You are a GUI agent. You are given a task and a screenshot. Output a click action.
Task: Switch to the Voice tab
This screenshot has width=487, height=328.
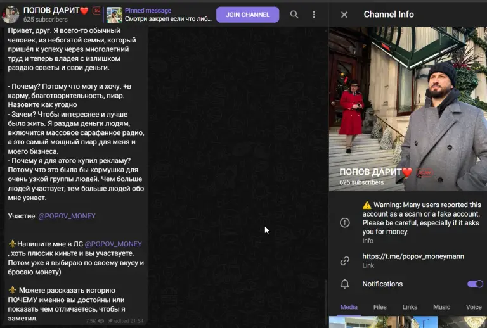coord(474,307)
